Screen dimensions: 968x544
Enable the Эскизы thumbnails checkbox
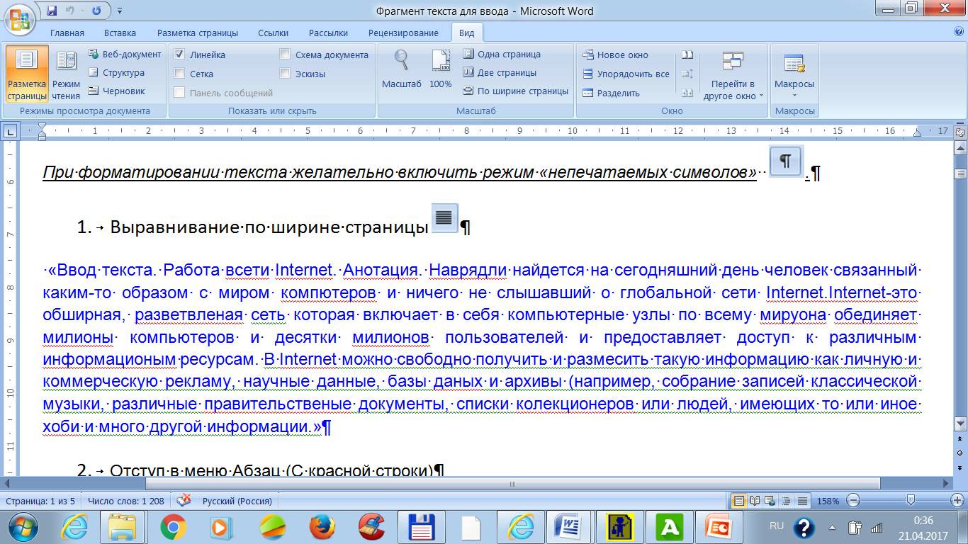tap(285, 74)
